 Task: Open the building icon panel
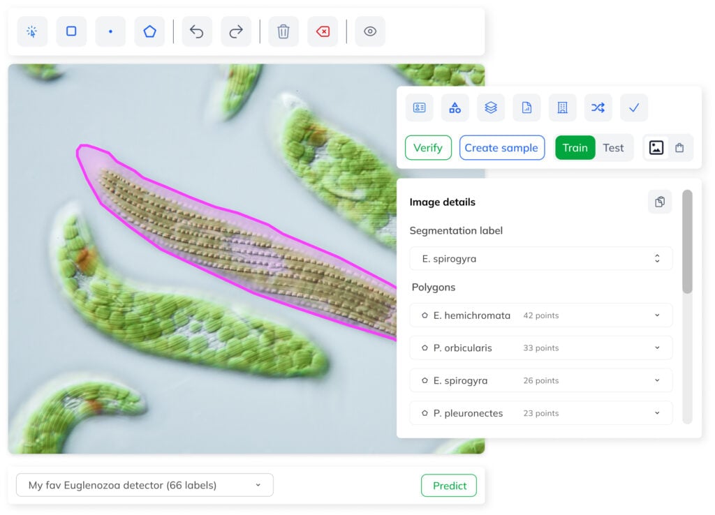tap(562, 107)
